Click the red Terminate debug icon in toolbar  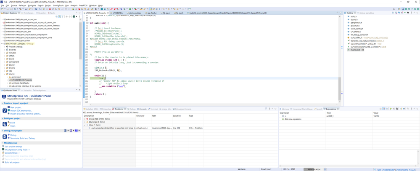pyautogui.click(x=50, y=9)
